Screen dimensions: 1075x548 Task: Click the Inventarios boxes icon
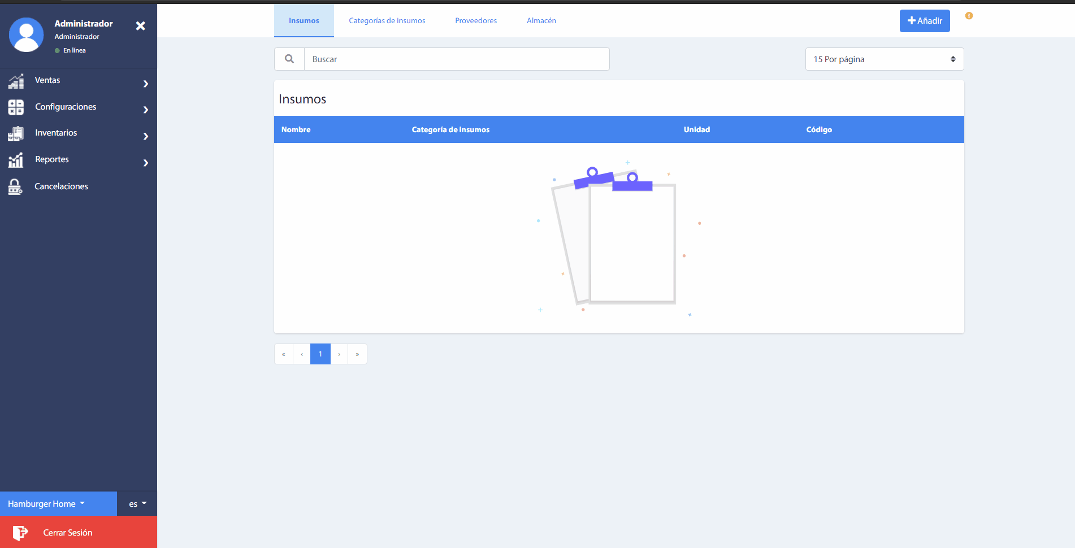click(16, 134)
